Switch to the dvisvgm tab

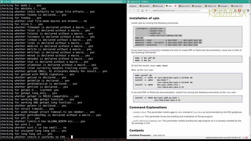tap(224, 6)
